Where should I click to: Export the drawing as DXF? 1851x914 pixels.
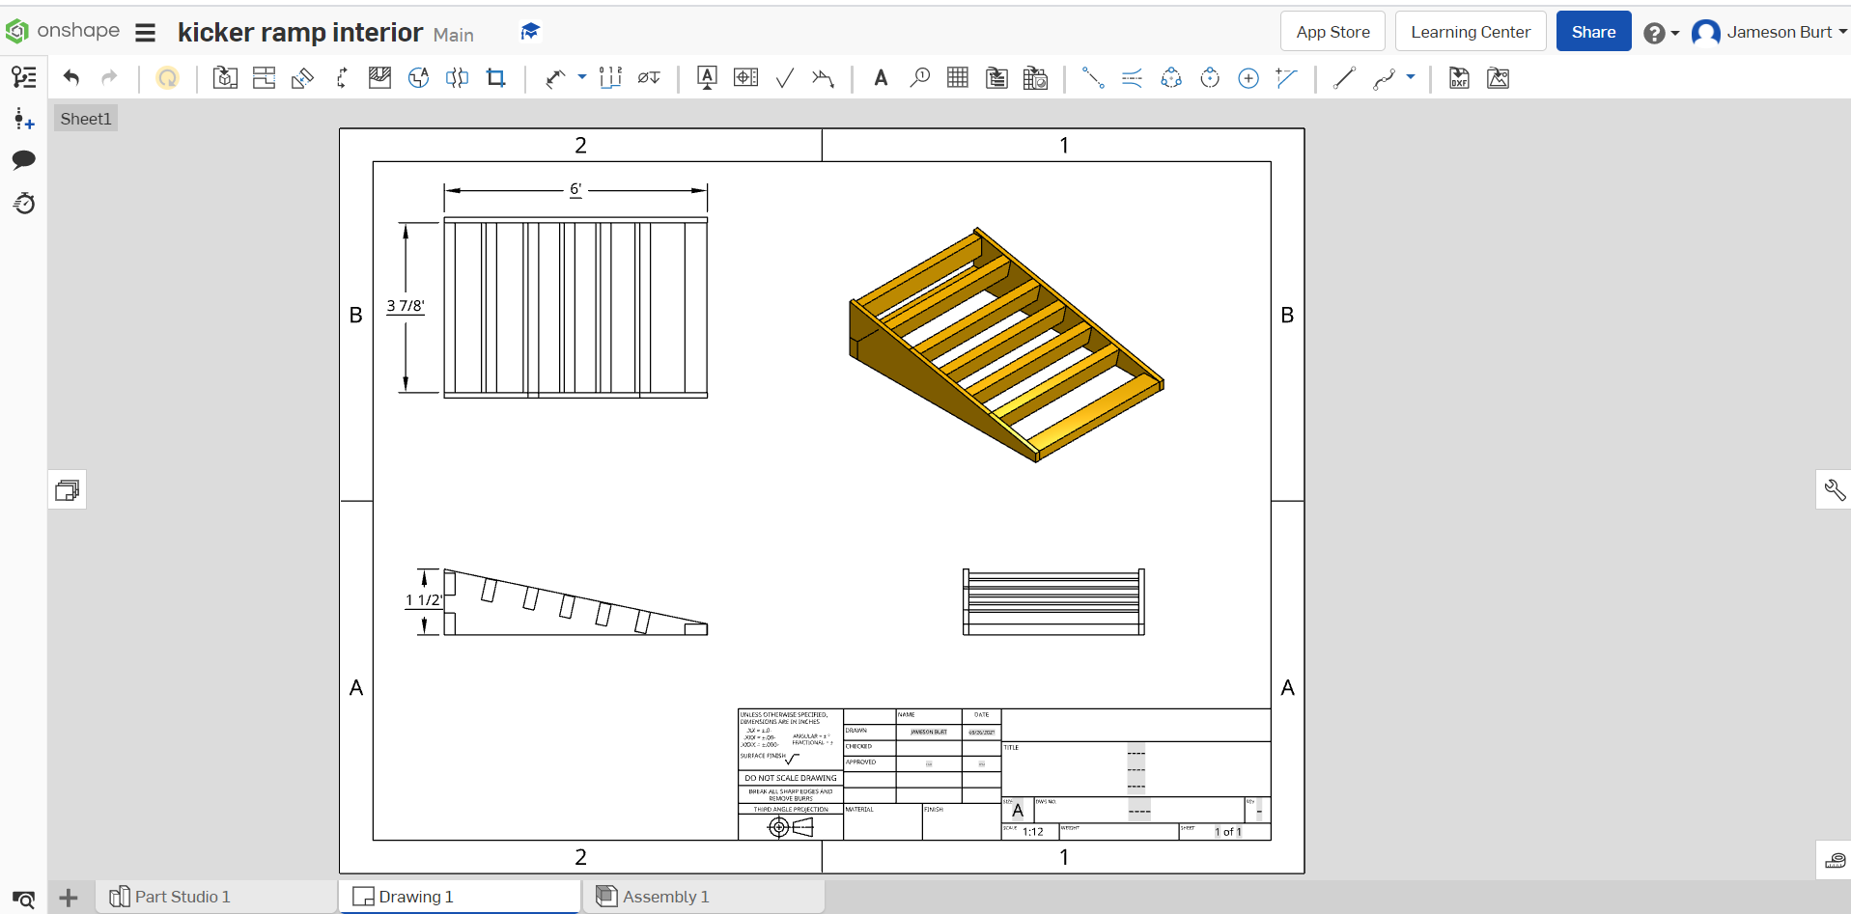[x=1458, y=78]
